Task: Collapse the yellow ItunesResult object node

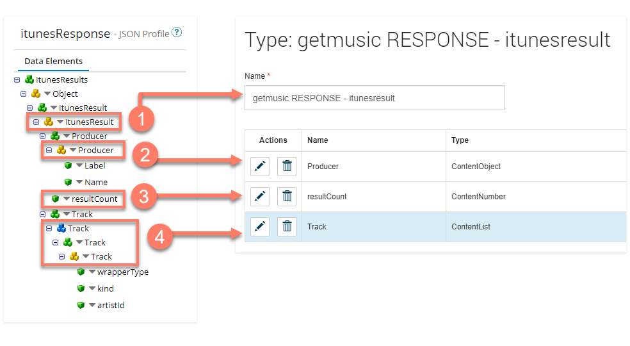Action: [36, 122]
